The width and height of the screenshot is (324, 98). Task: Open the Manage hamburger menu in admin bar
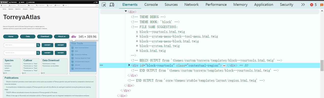4,2
